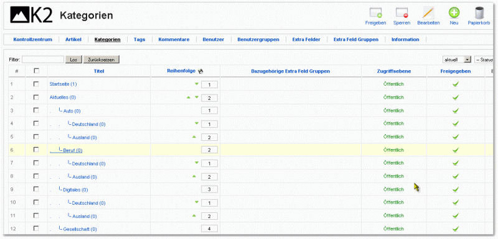Sort by Reihenfolge column header
Image resolution: width=498 pixels, height=239 pixels.
[181, 71]
